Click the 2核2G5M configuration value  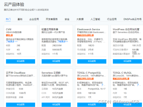point(57,46)
